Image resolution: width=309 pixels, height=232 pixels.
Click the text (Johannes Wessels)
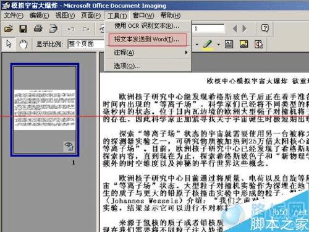[x=145, y=200]
